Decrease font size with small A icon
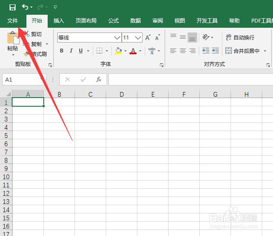The height and width of the screenshot is (236, 273). (158, 37)
